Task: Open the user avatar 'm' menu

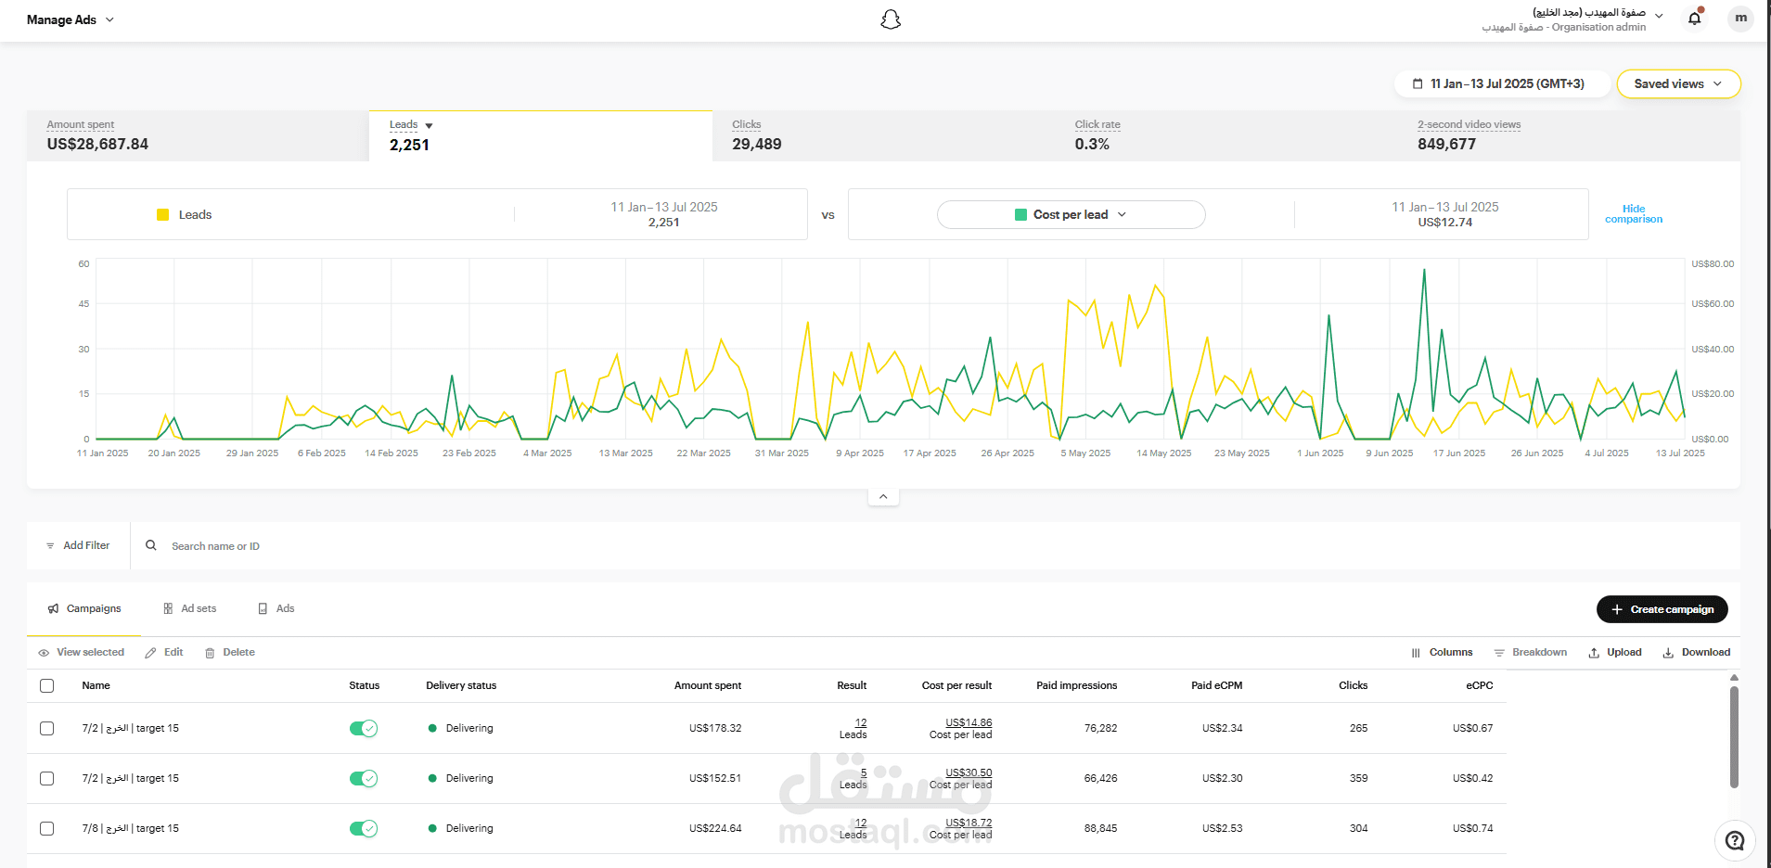Action: (1741, 19)
